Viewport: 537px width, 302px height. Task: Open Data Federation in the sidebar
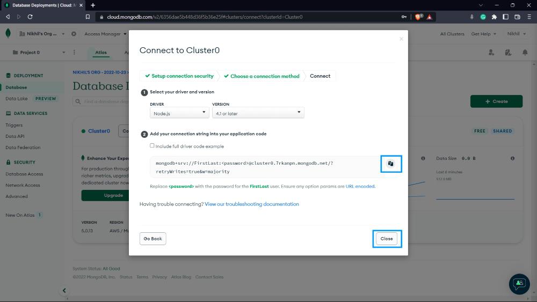(23, 148)
